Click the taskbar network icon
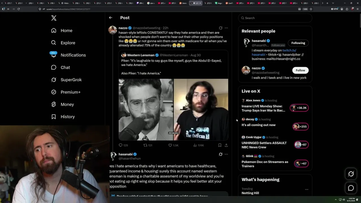The image size is (361, 203). click(340, 200)
